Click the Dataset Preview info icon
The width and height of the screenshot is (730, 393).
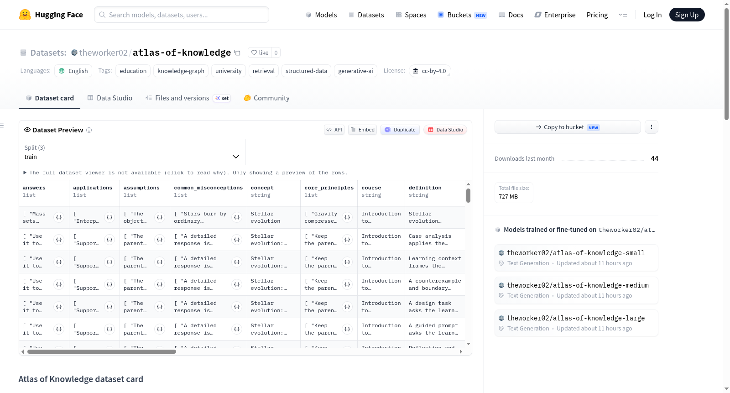(89, 130)
